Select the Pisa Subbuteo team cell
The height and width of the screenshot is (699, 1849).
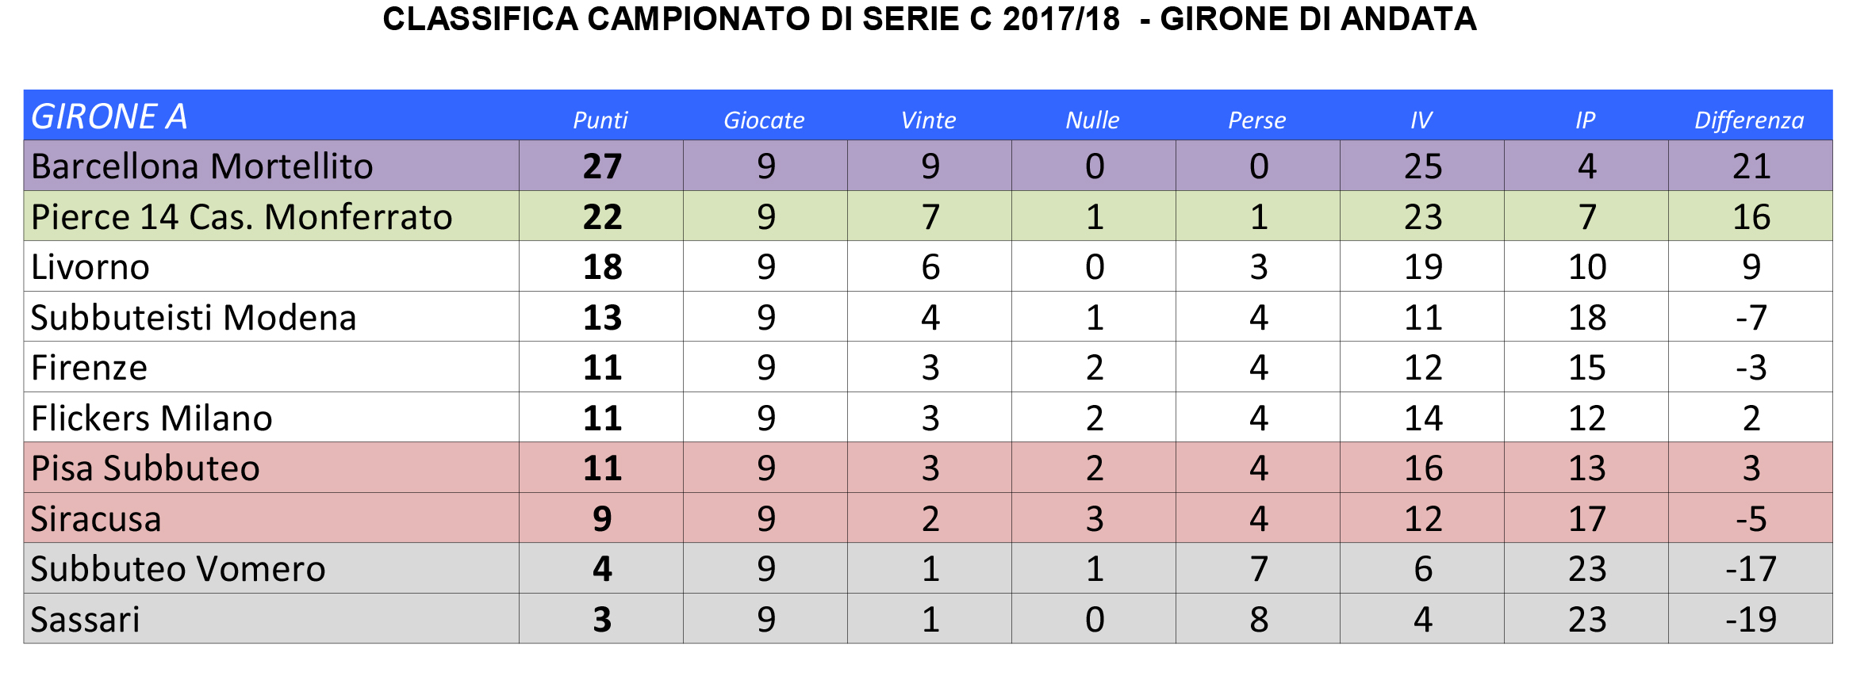tap(145, 468)
